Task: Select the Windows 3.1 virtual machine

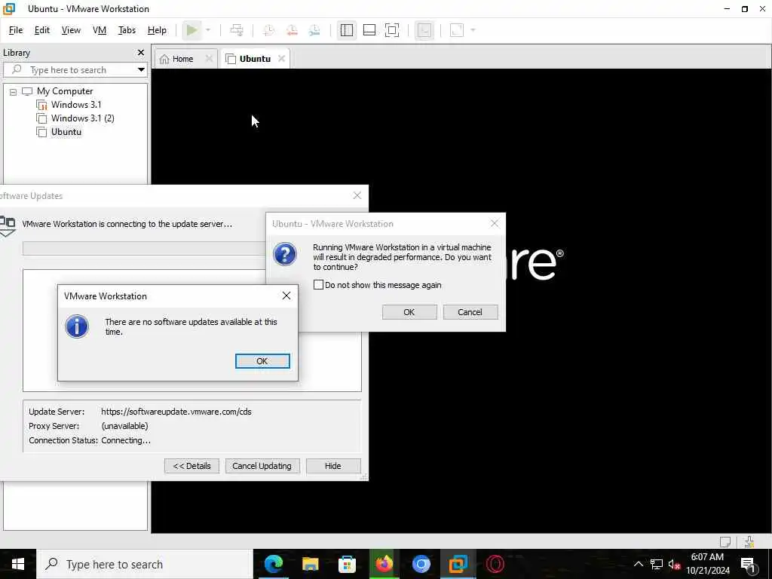Action: tap(76, 104)
